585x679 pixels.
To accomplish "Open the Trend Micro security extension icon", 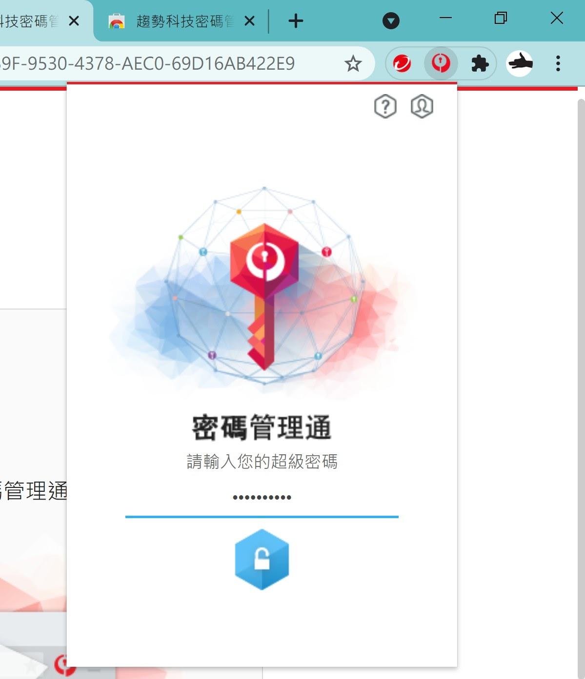I will [402, 63].
